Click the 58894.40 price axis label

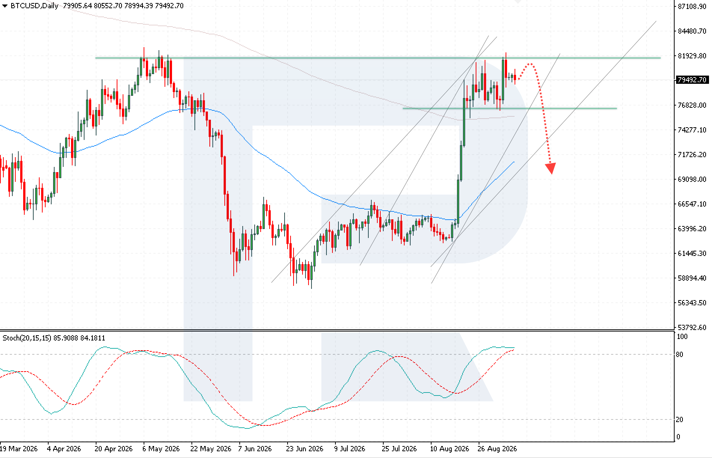pos(692,278)
